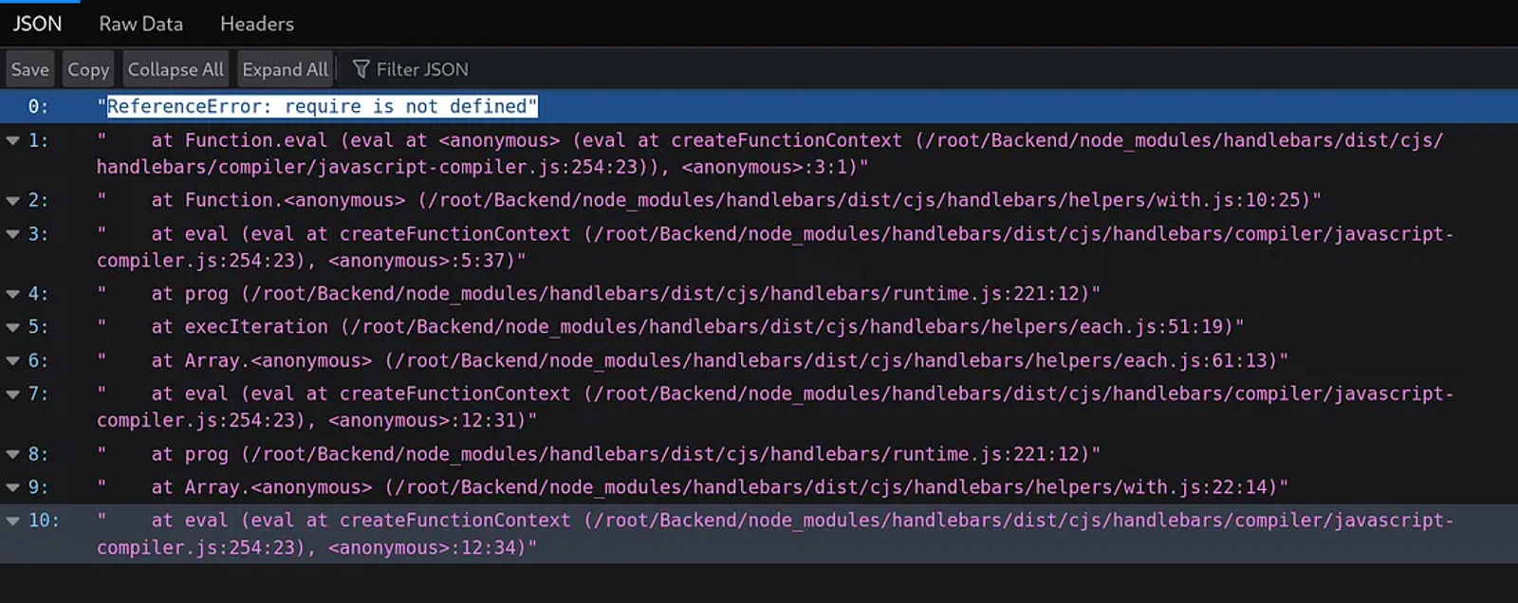Collapse row 3 with its arrow
The width and height of the screenshot is (1518, 603).
pyautogui.click(x=13, y=234)
